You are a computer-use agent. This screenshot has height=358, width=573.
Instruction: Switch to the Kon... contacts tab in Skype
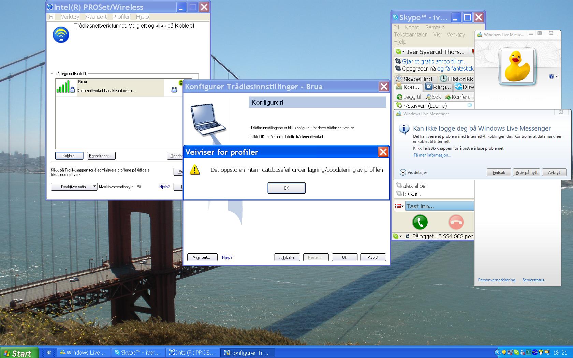pyautogui.click(x=408, y=87)
